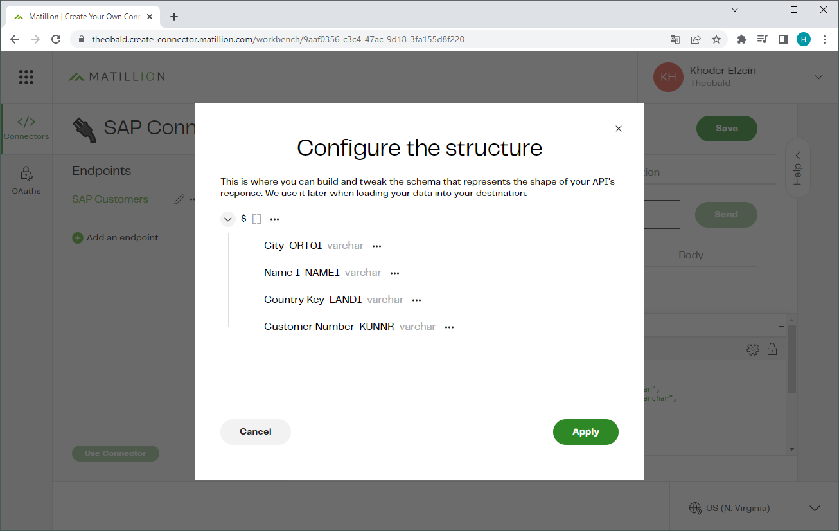Image resolution: width=839 pixels, height=531 pixels.
Task: Click the lock icon in response panel
Action: point(772,349)
